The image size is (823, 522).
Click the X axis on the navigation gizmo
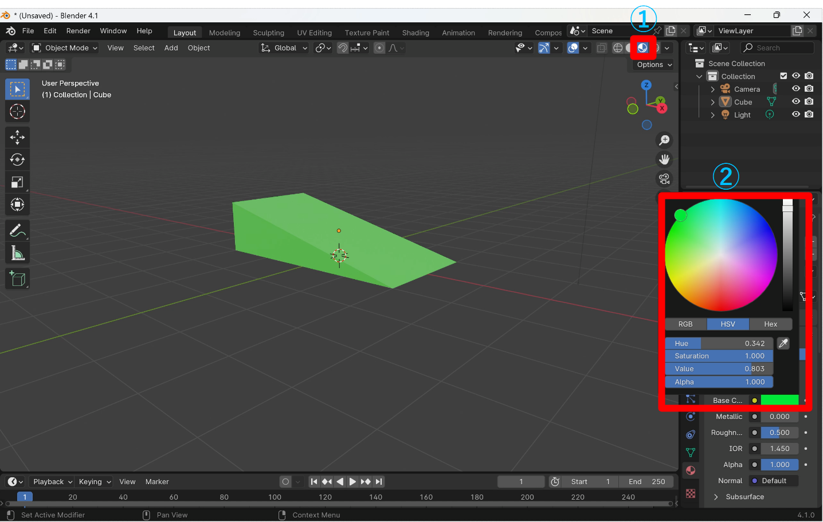point(662,108)
